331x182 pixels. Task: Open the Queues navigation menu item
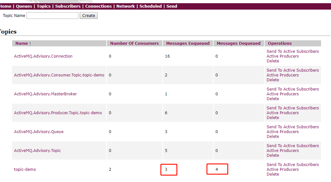point(24,6)
